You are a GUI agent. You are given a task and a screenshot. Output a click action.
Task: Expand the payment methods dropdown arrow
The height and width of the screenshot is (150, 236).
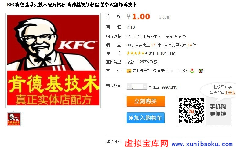172,71
